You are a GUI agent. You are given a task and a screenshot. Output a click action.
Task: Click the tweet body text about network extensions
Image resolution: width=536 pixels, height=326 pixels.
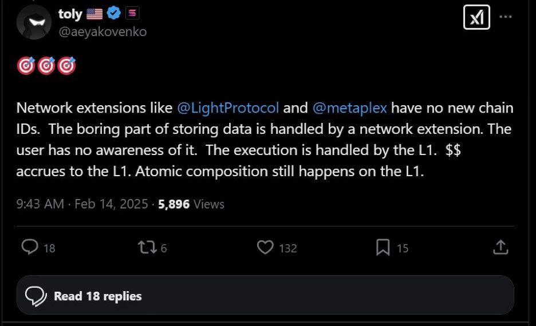[x=263, y=150]
